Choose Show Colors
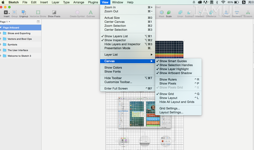This screenshot has width=254, height=150. (127, 67)
